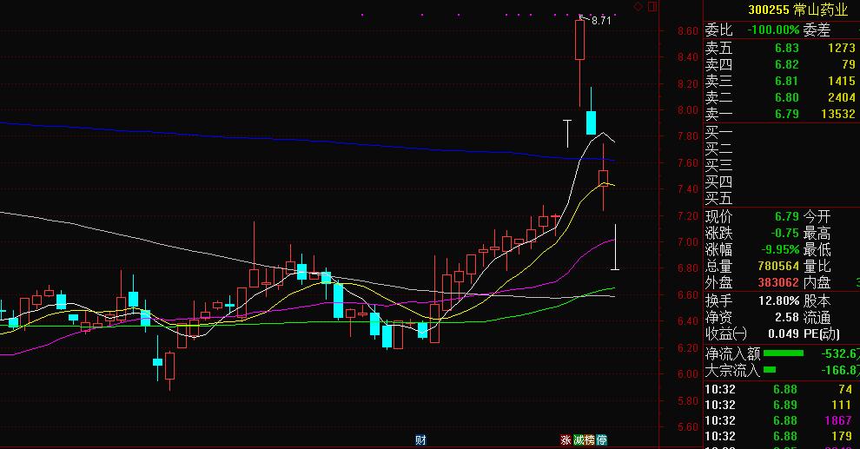Click the 涨幅 value -9.95%
The width and height of the screenshot is (860, 449).
tap(780, 249)
